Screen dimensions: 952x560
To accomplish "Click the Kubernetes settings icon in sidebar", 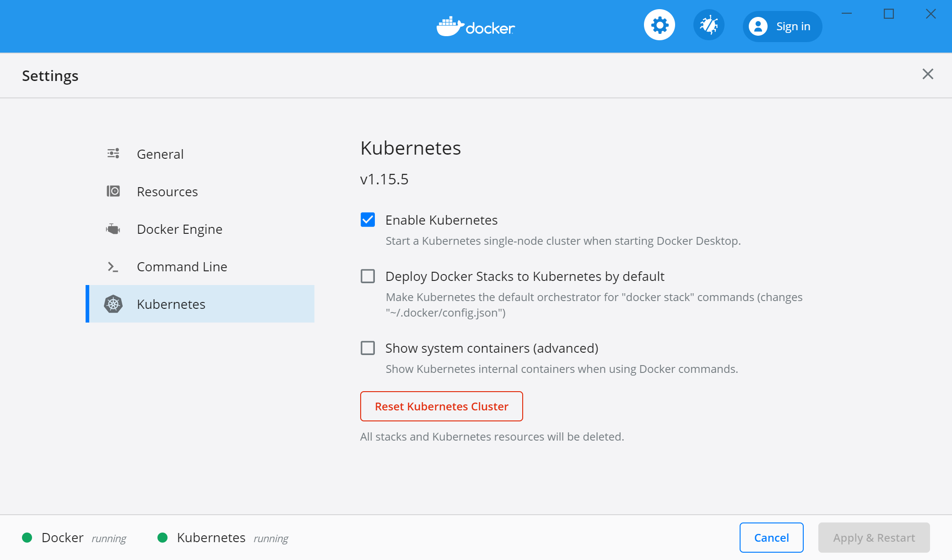I will [113, 304].
